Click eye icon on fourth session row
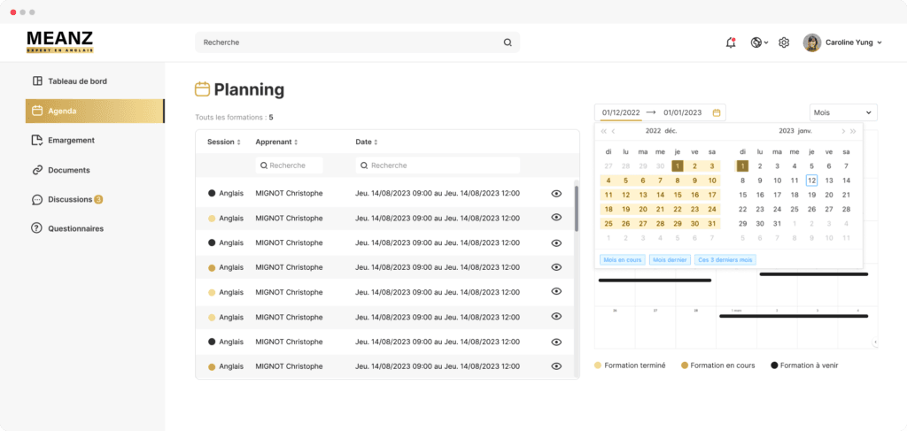This screenshot has height=431, width=907. 556,267
